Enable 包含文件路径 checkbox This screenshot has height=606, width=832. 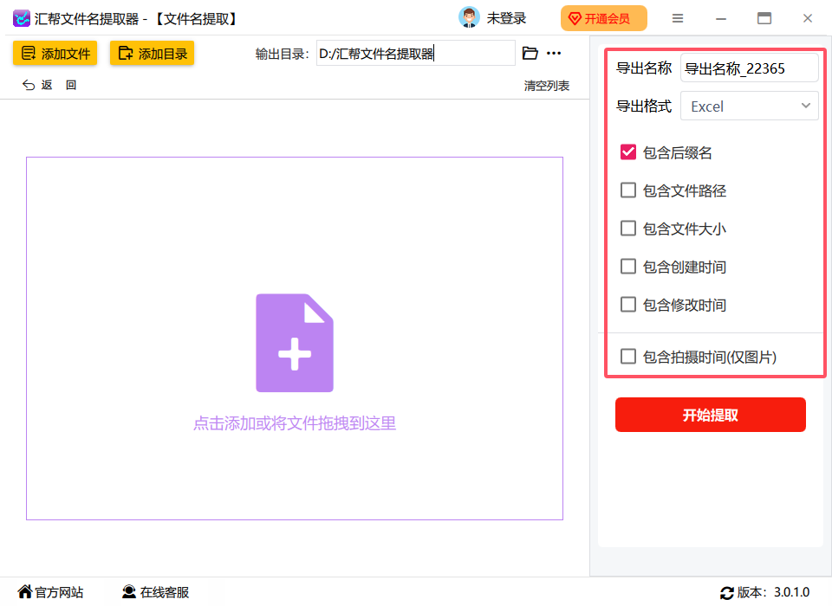pos(628,190)
